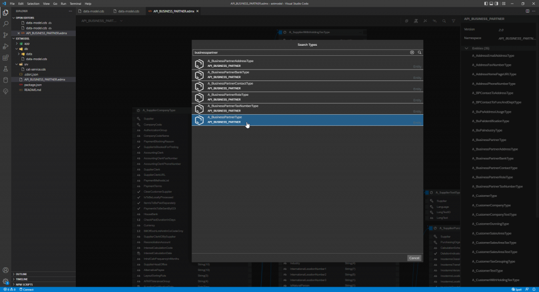Screen dimensions: 539x292
Task: Open the File menu
Action: tap(12, 4)
